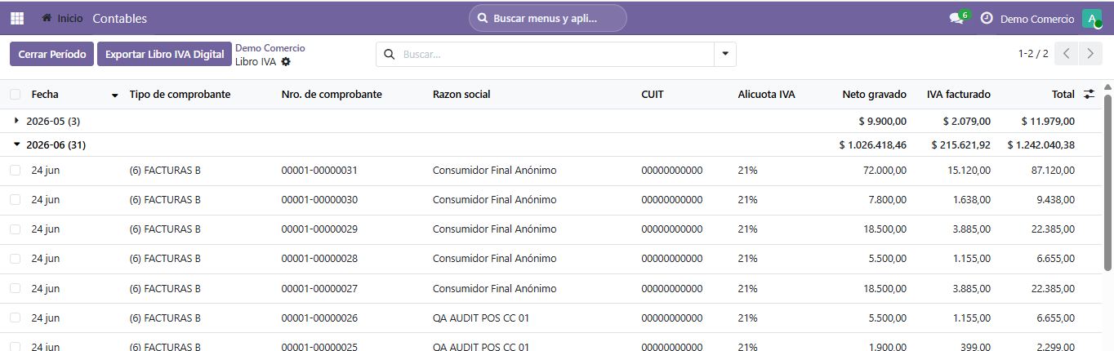Open the record numbered 00001-00000031
1114x351 pixels.
point(319,171)
